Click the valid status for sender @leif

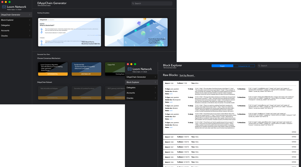[x=171, y=119]
